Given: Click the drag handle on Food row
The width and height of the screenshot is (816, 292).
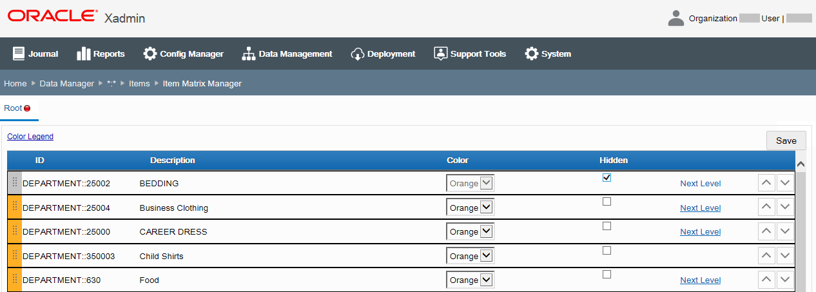Looking at the screenshot, I should coord(15,280).
